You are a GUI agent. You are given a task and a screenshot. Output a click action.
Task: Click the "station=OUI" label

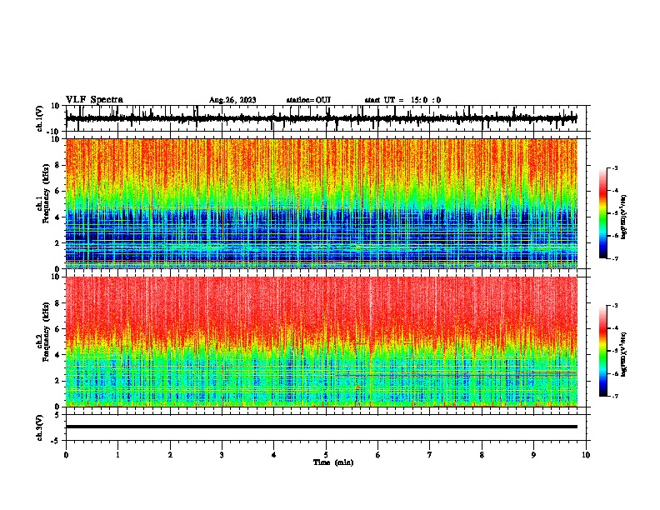tap(308, 100)
